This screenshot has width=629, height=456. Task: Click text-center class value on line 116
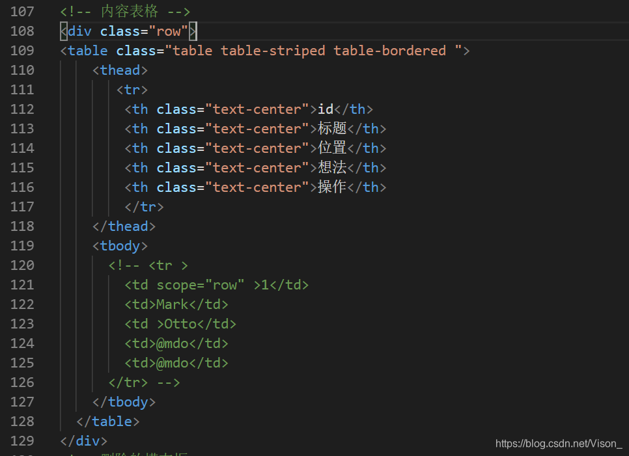(257, 187)
